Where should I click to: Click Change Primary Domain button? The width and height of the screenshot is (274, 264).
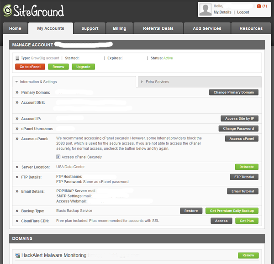[x=234, y=92]
